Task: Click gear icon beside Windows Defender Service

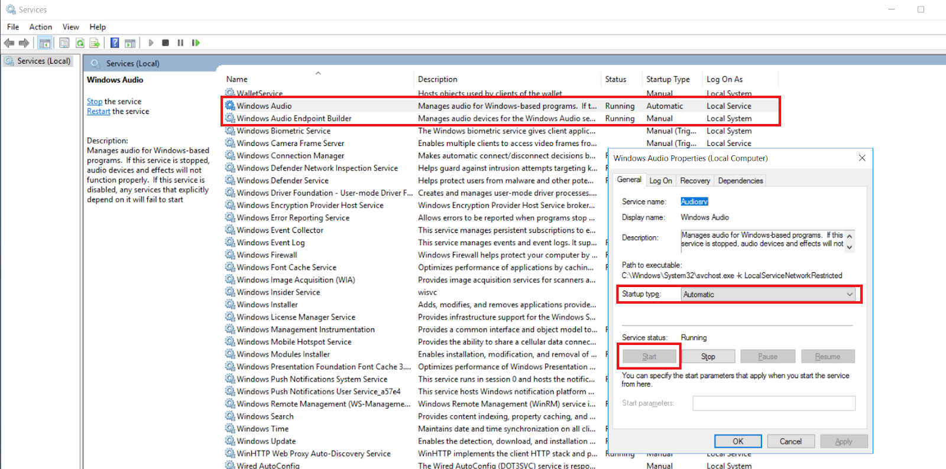Action: tap(230, 180)
